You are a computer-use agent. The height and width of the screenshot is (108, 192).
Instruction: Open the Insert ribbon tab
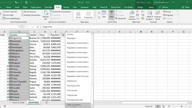point(17,7)
